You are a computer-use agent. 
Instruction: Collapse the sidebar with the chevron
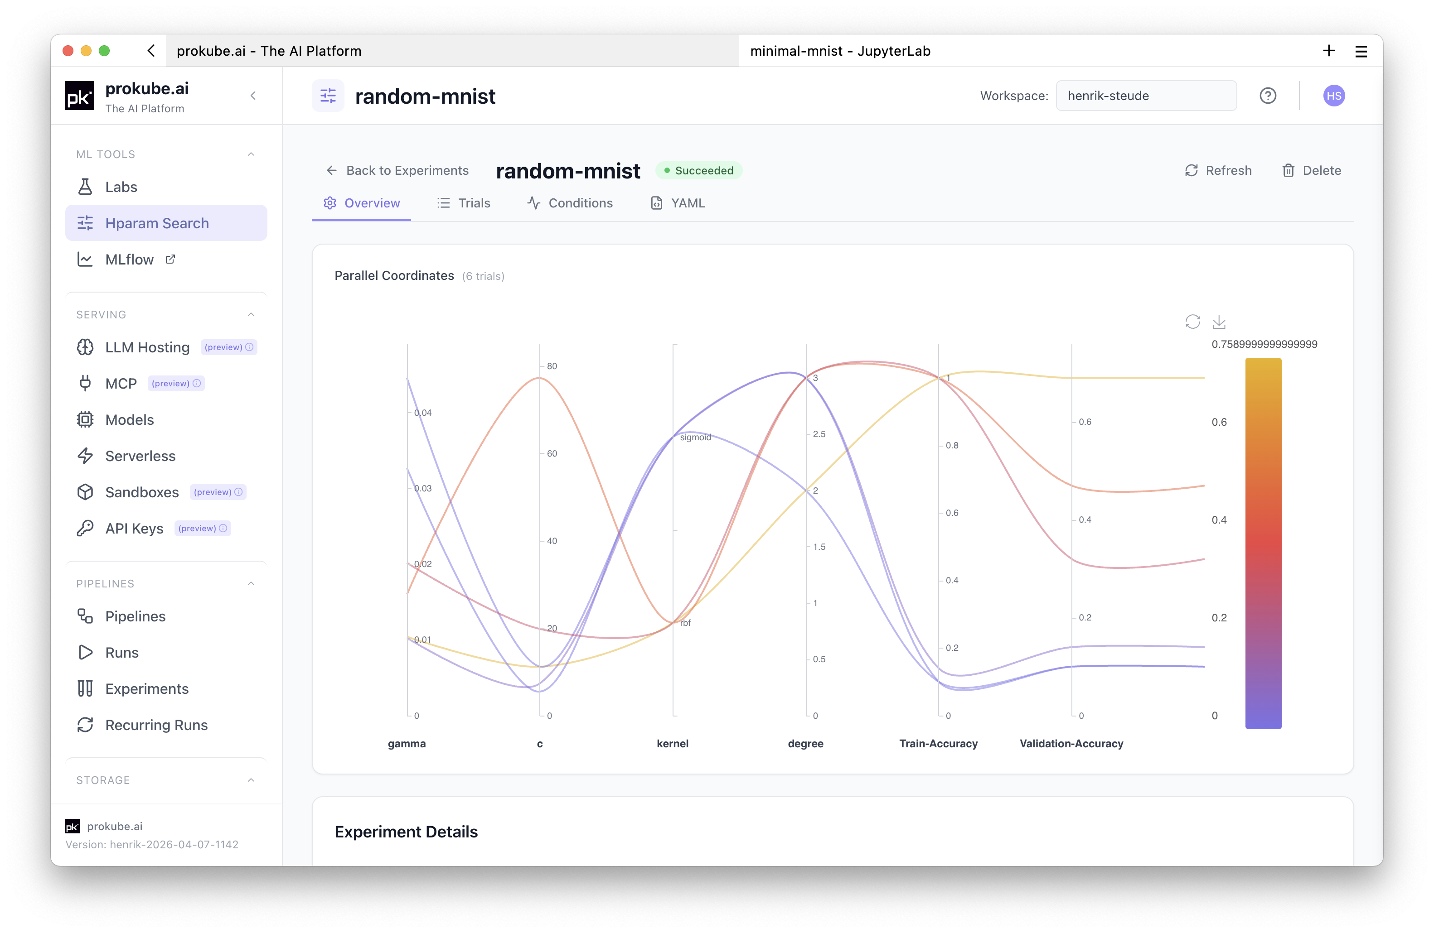(253, 96)
